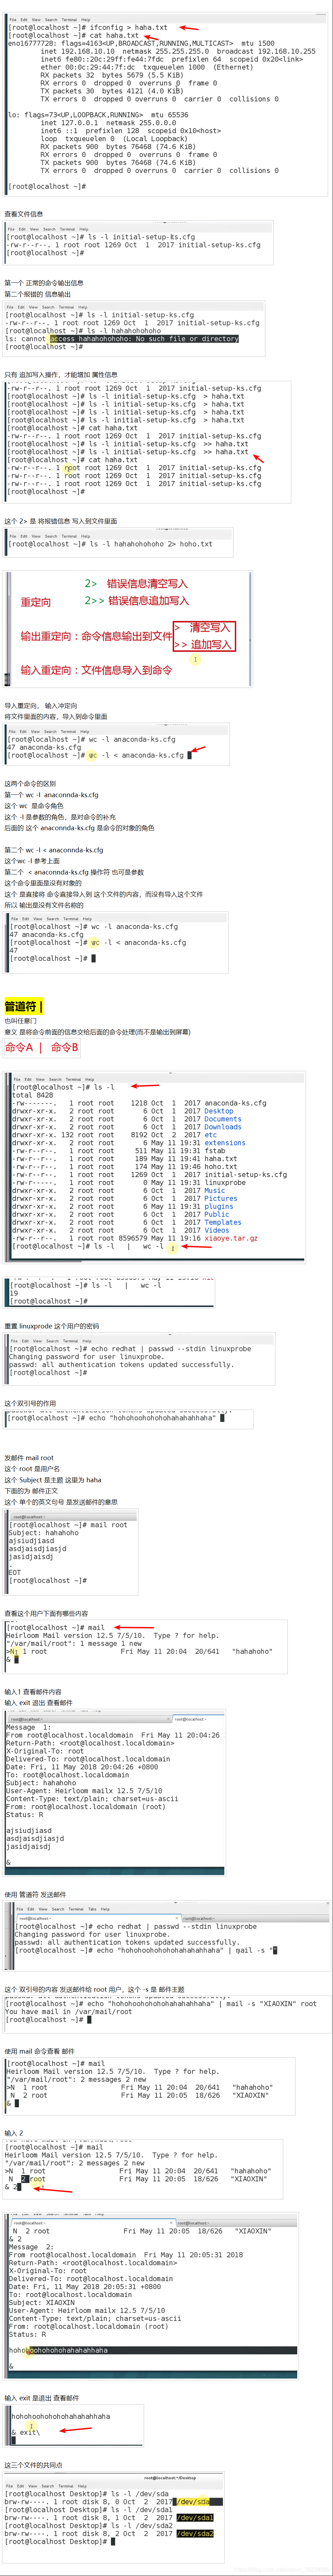Screen dimensions: 333x2576
Task: Click 'fstab' file in the ls listing
Action: 215,1151
